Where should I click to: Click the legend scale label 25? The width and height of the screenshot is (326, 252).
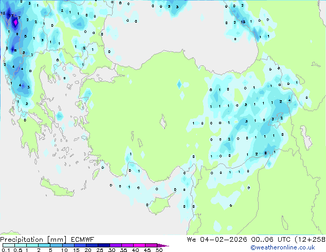pyautogui.click(x=100, y=250)
